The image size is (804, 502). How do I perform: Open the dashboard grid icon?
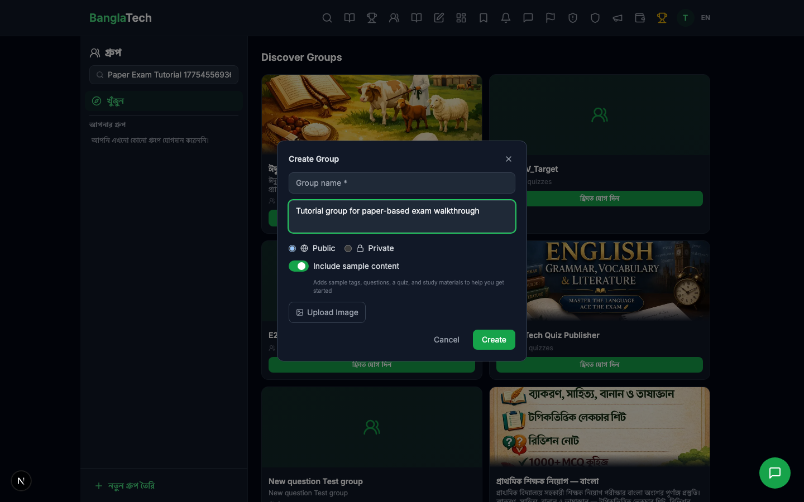pyautogui.click(x=461, y=18)
